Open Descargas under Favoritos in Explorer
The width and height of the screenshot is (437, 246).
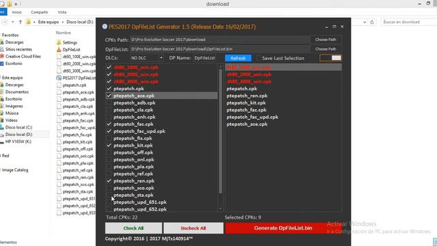coord(14,42)
